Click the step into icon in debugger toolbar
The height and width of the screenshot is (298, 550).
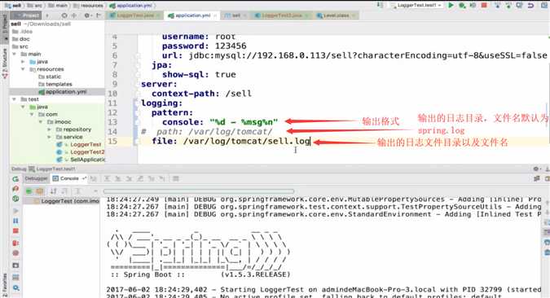tap(118, 179)
